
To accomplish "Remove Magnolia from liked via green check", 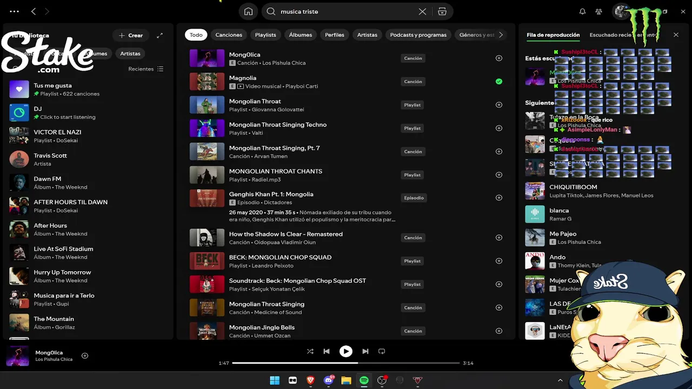I will pyautogui.click(x=499, y=82).
